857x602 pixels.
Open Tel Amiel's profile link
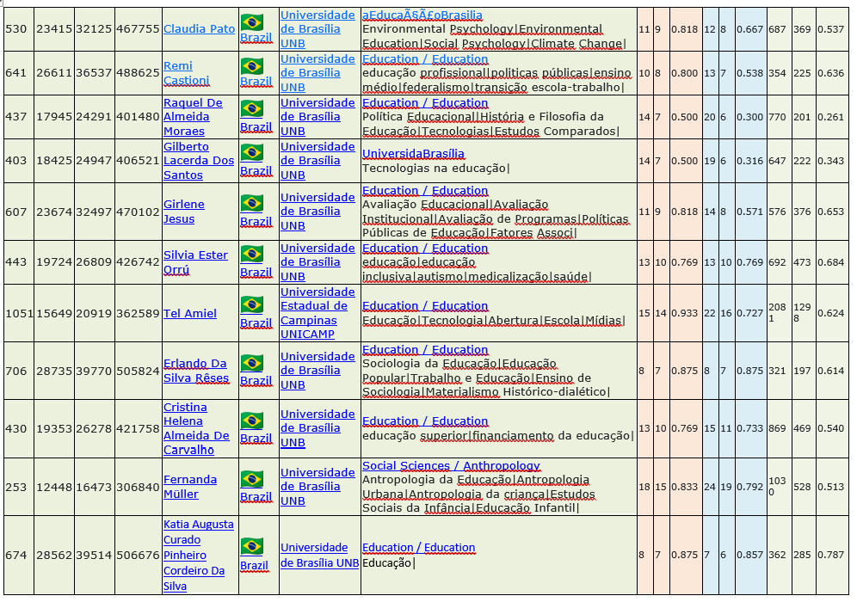(189, 314)
